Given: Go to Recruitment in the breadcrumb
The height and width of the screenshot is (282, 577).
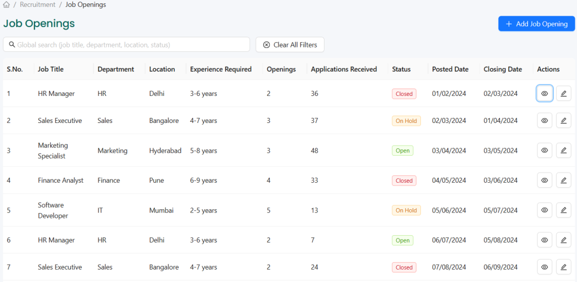Looking at the screenshot, I should (x=37, y=5).
